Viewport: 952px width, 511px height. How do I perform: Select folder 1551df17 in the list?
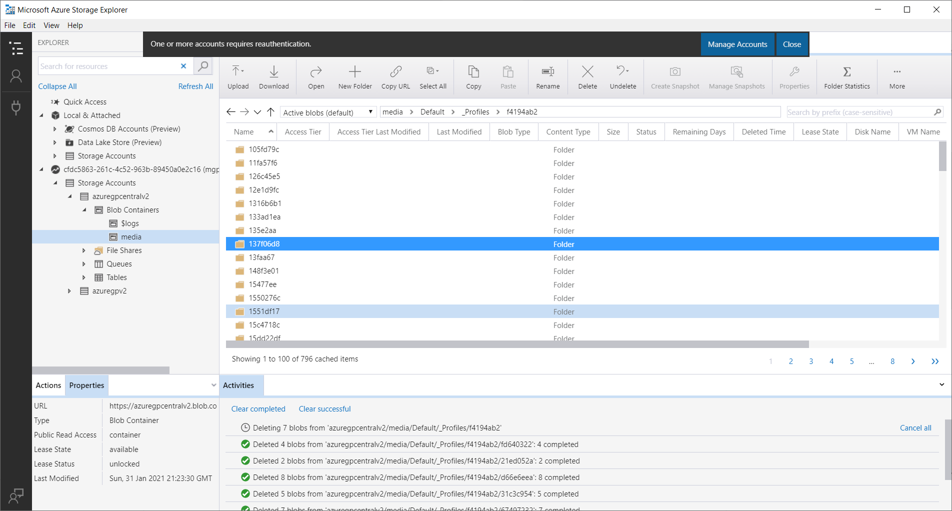coord(582,311)
